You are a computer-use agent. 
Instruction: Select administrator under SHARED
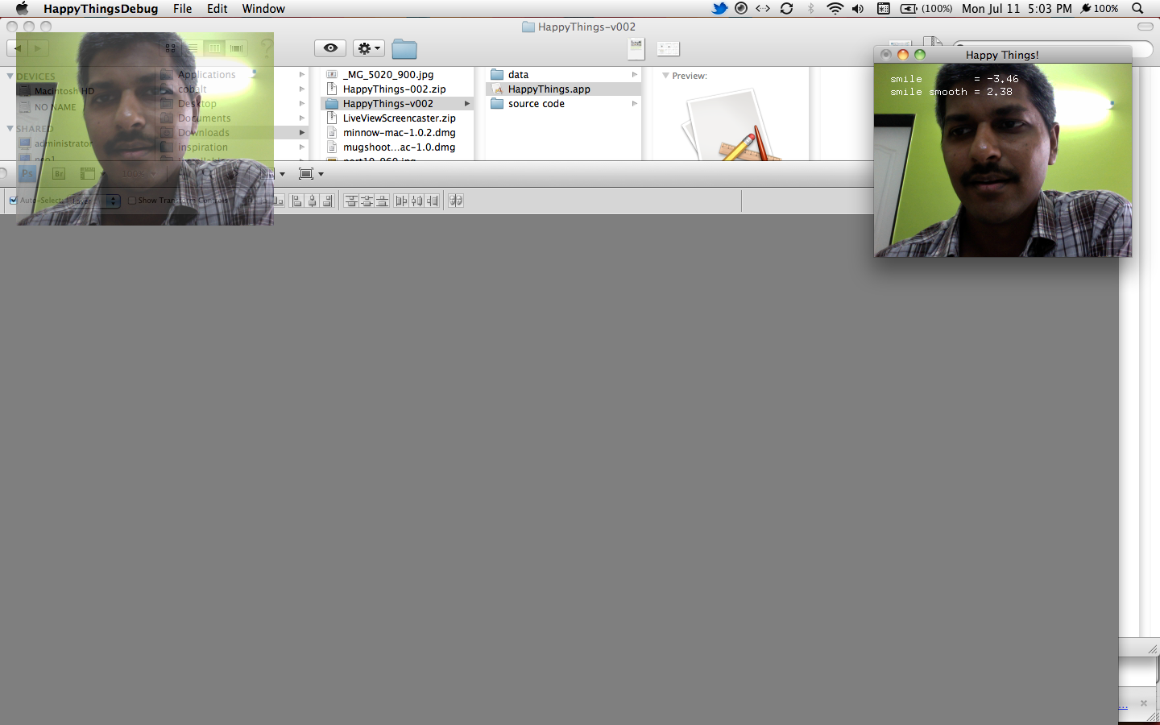[63, 143]
